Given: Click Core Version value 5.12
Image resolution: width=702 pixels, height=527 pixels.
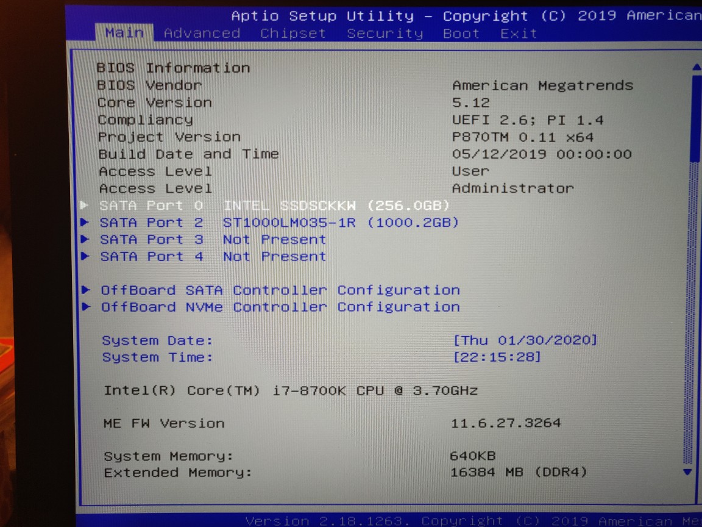Looking at the screenshot, I should pos(471,102).
